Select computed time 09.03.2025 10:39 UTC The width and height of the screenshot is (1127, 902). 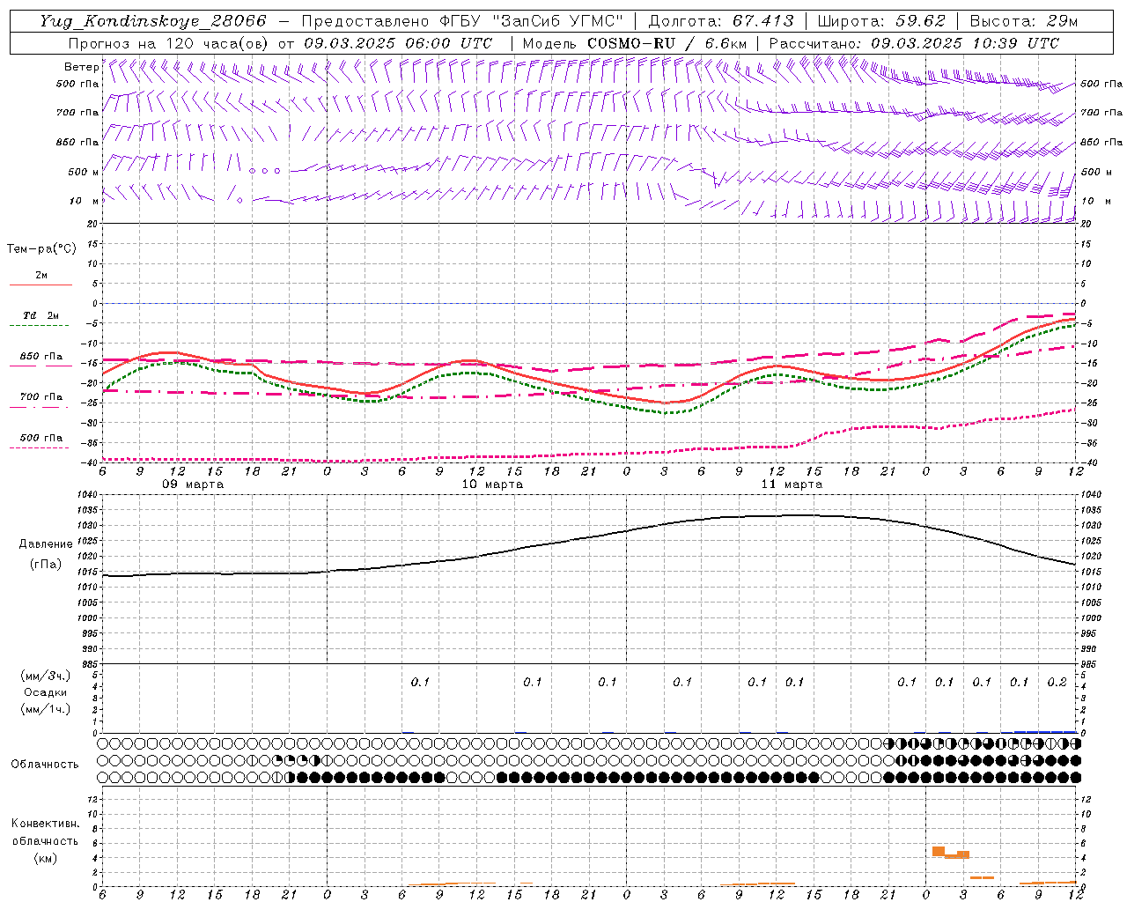coord(965,43)
